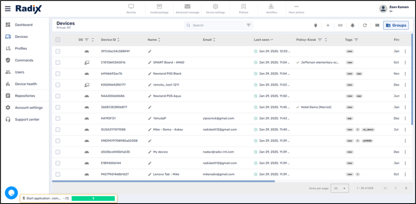This screenshot has width=416, height=204.
Task: Click the Android icon in devices toolbar
Action: pyautogui.click(x=352, y=25)
